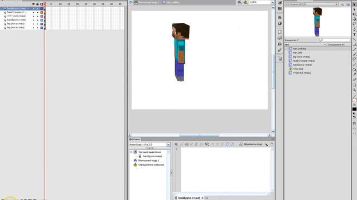Click the fill color black swatch
The width and height of the screenshot is (357, 200).
tap(355, 109)
